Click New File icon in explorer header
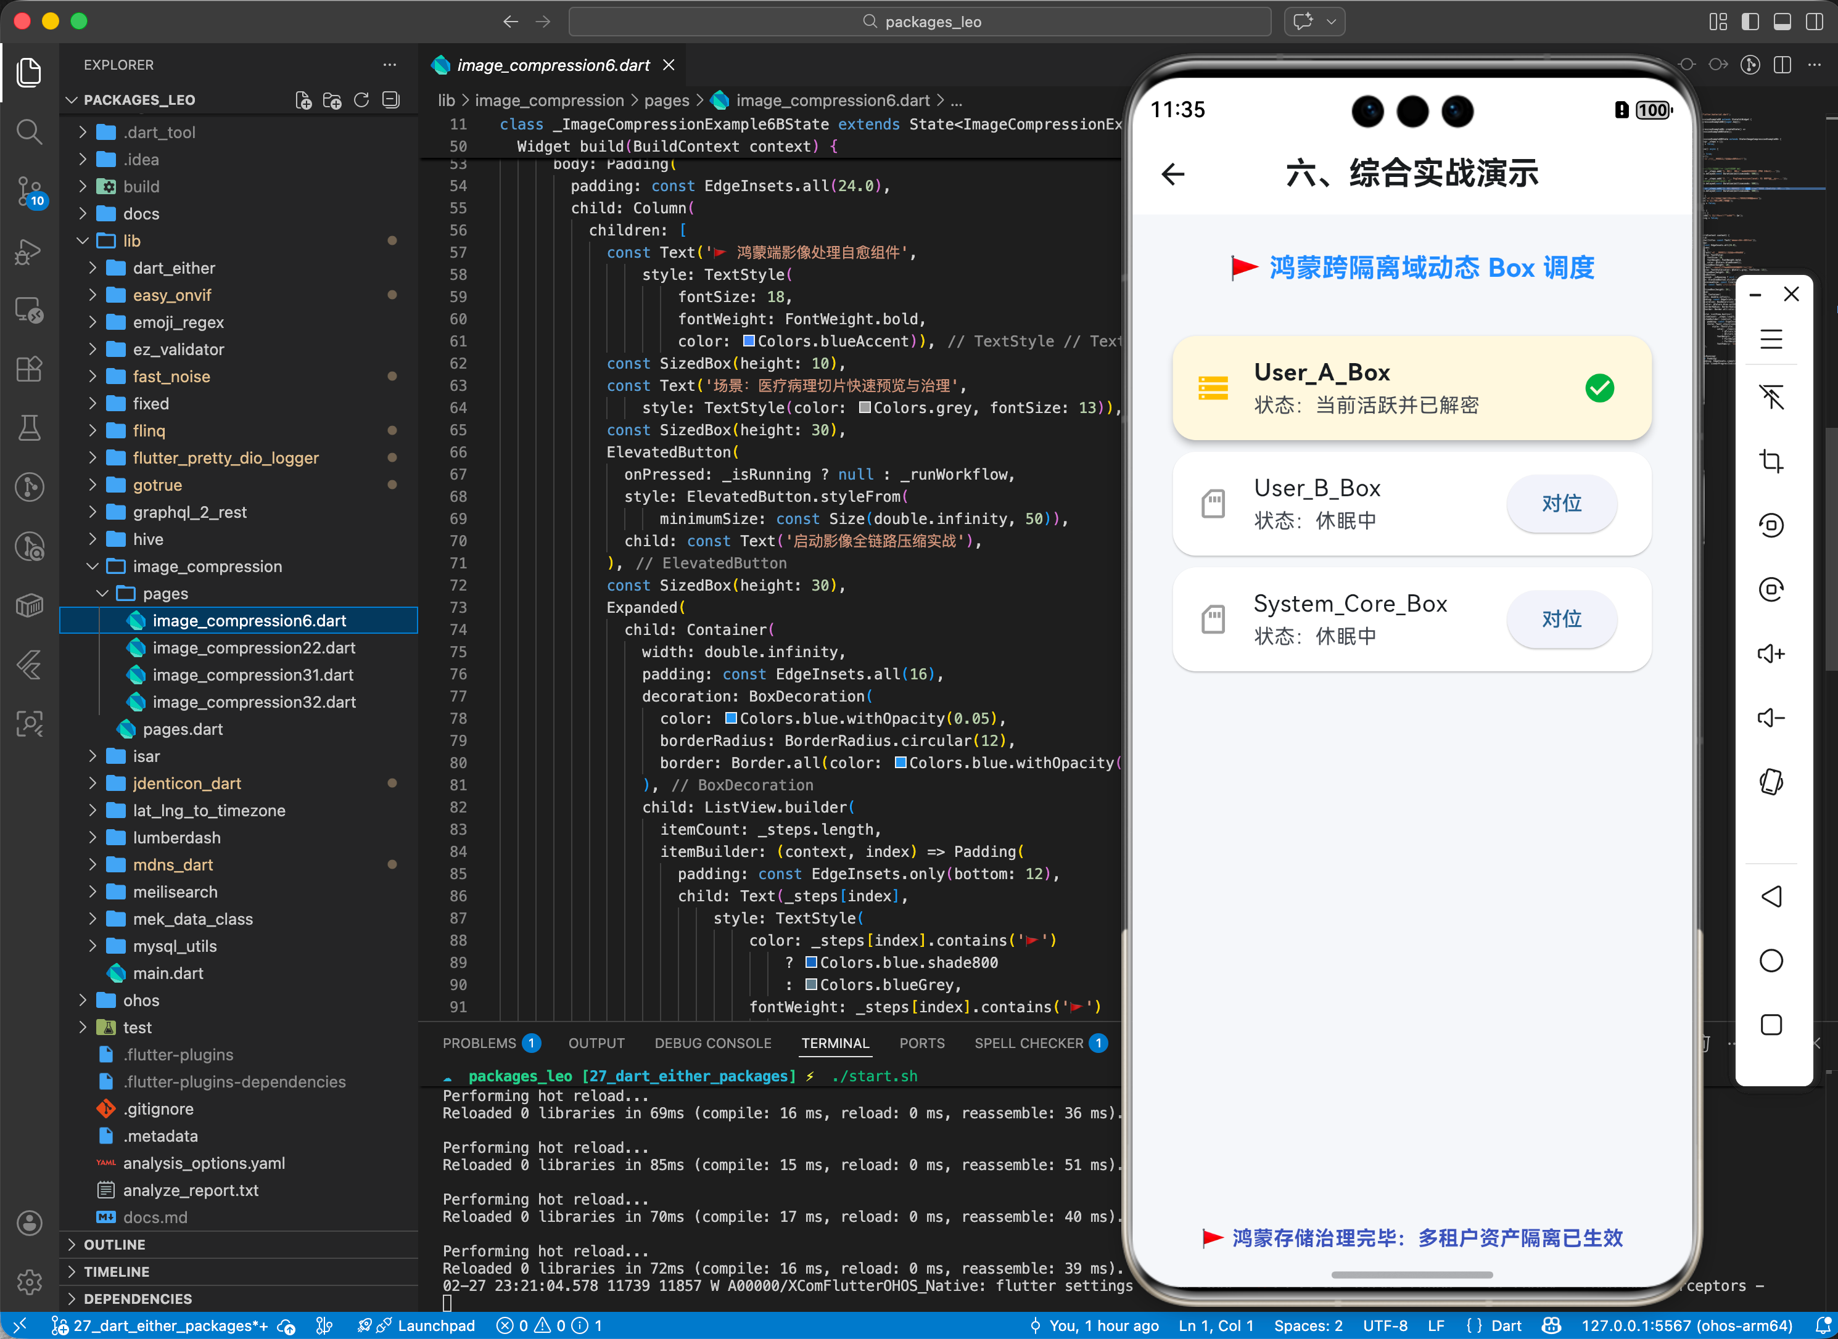The height and width of the screenshot is (1339, 1838). [x=303, y=100]
